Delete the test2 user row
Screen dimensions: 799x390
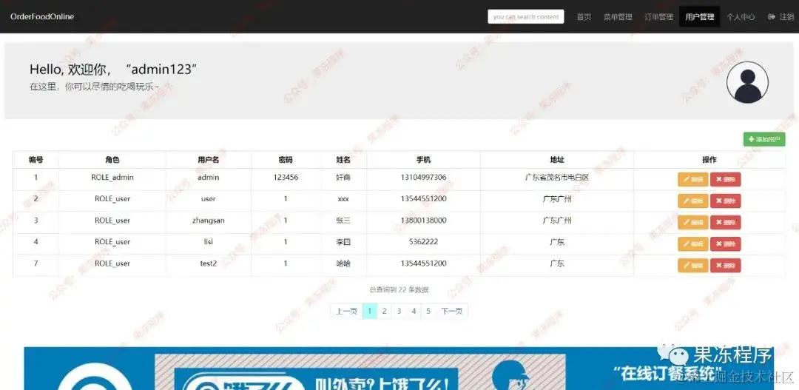tap(725, 265)
